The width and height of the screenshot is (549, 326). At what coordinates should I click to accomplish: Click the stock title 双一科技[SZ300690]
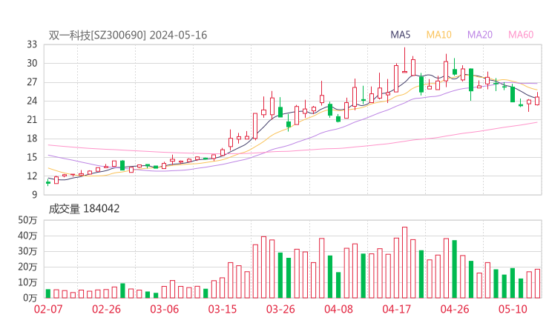tap(97, 35)
